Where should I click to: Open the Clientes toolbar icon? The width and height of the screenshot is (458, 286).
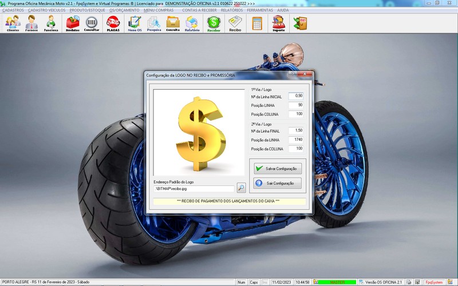[13, 23]
